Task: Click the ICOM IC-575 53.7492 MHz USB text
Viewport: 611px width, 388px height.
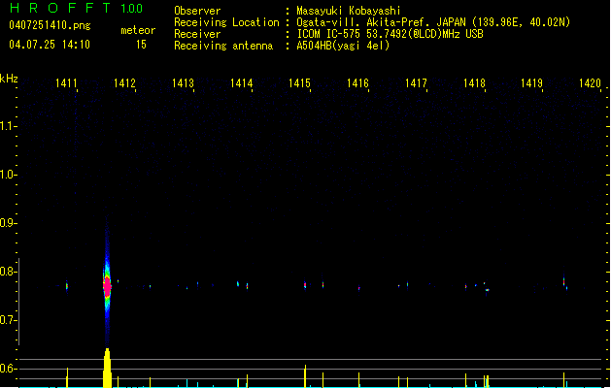Action: pos(390,34)
